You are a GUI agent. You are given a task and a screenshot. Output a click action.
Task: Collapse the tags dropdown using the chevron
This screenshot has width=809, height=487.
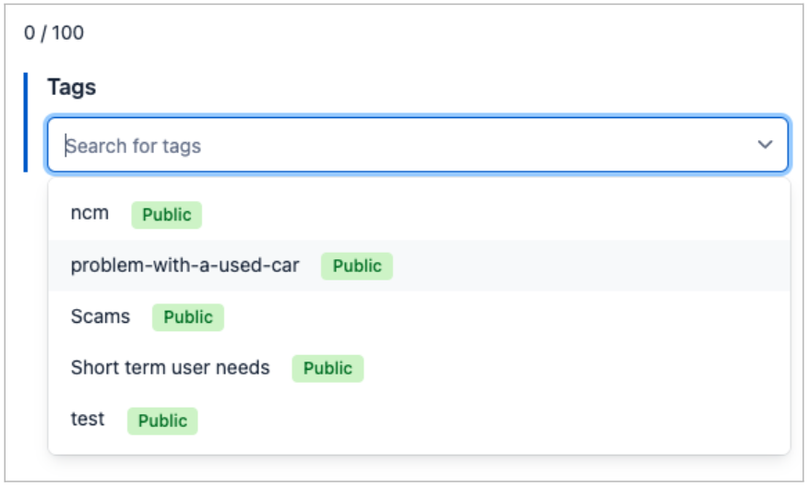click(765, 145)
